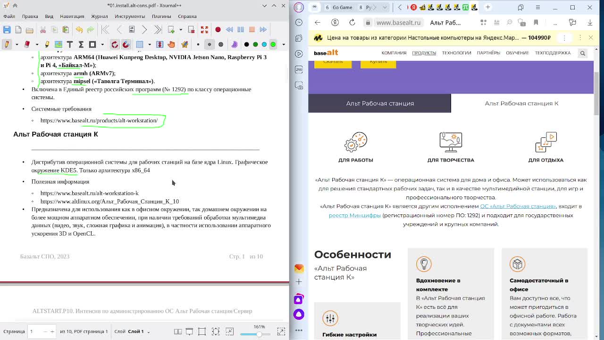Undo last action in Xournal++
Image resolution: width=604 pixels, height=340 pixels.
point(79,30)
